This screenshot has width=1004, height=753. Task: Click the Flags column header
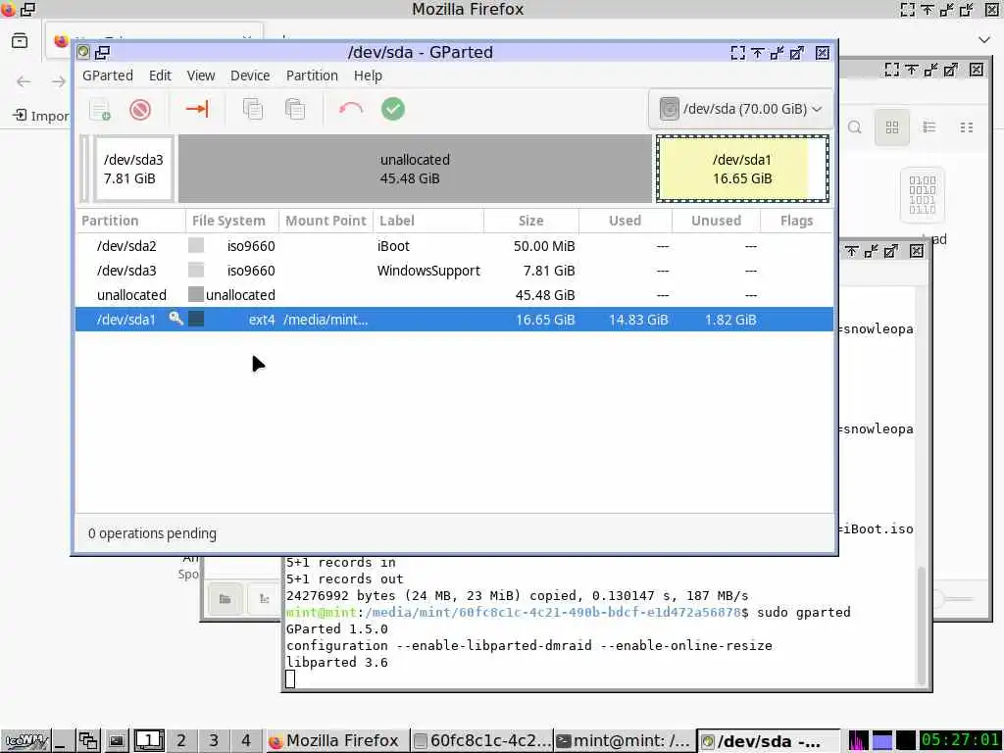point(796,221)
